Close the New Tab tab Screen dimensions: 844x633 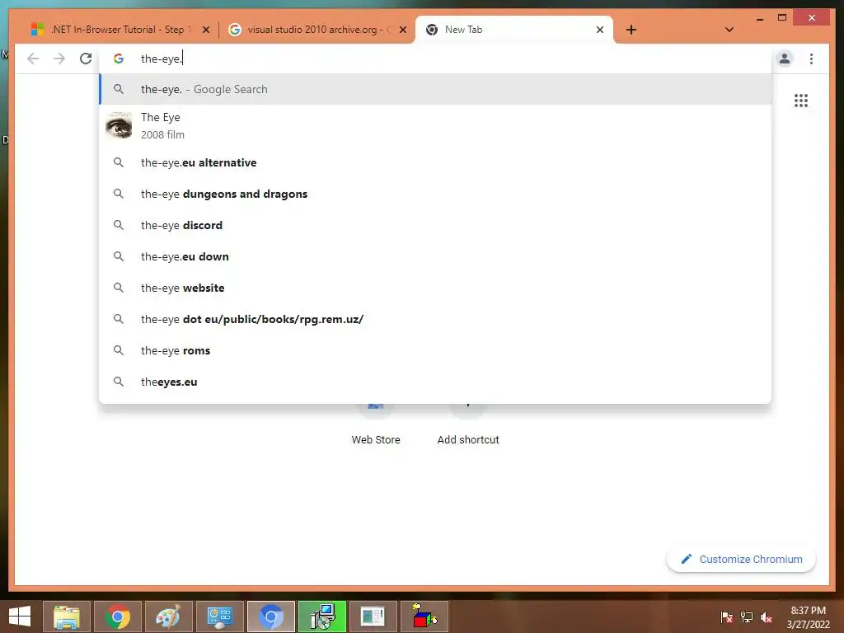(x=600, y=30)
